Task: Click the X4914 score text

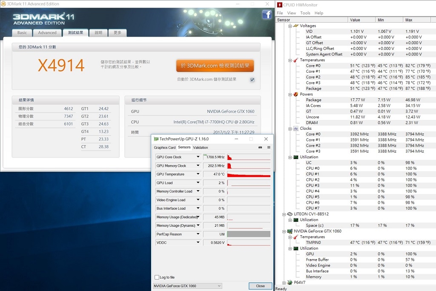Action: [x=61, y=66]
